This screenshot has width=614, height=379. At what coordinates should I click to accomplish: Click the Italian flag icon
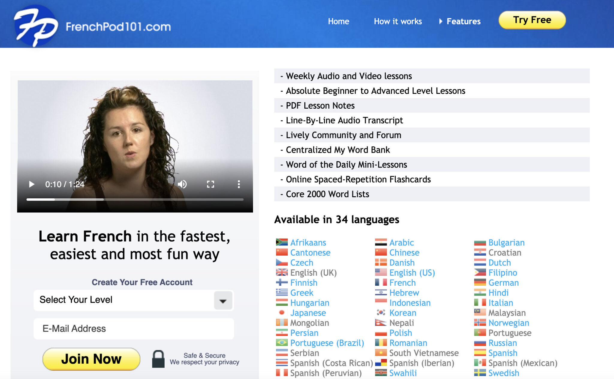click(480, 302)
